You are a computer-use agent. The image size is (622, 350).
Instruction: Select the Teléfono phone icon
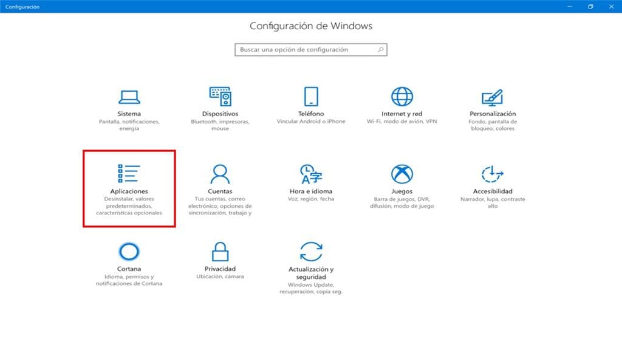pyautogui.click(x=311, y=97)
